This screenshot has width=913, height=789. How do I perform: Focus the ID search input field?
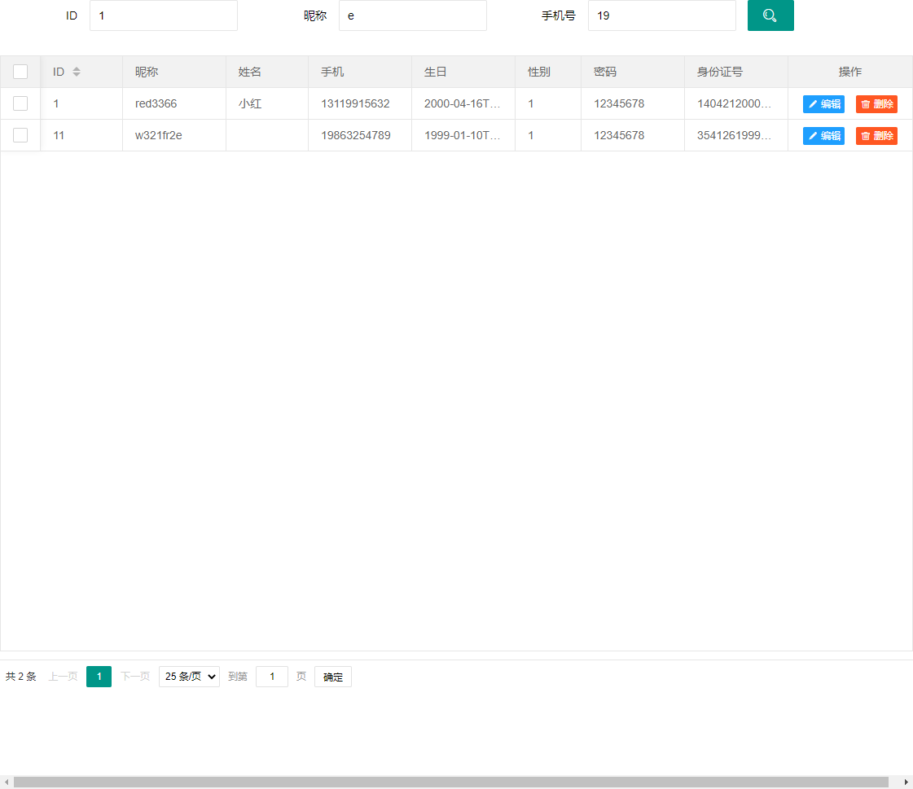click(164, 15)
